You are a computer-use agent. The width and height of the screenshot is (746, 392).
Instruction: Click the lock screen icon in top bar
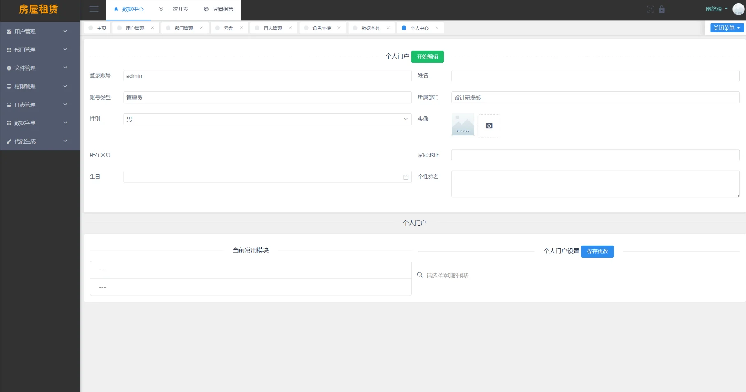click(x=661, y=9)
